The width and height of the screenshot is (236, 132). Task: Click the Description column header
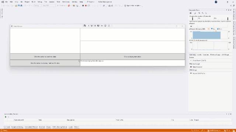(91, 120)
